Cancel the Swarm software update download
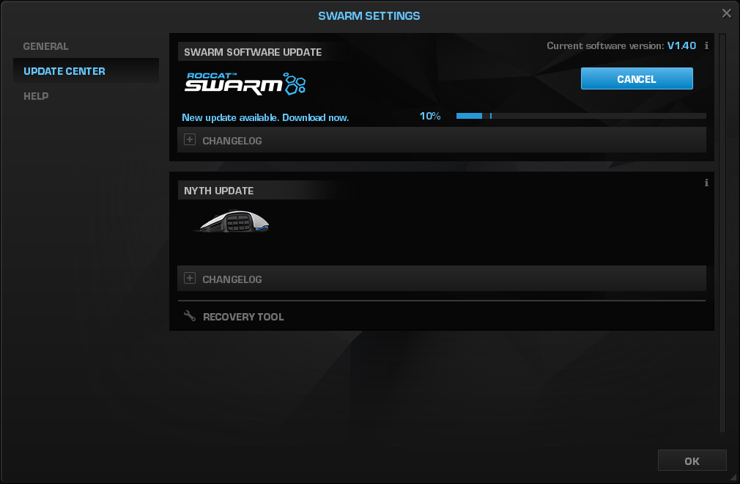This screenshot has width=740, height=484. pyautogui.click(x=636, y=79)
